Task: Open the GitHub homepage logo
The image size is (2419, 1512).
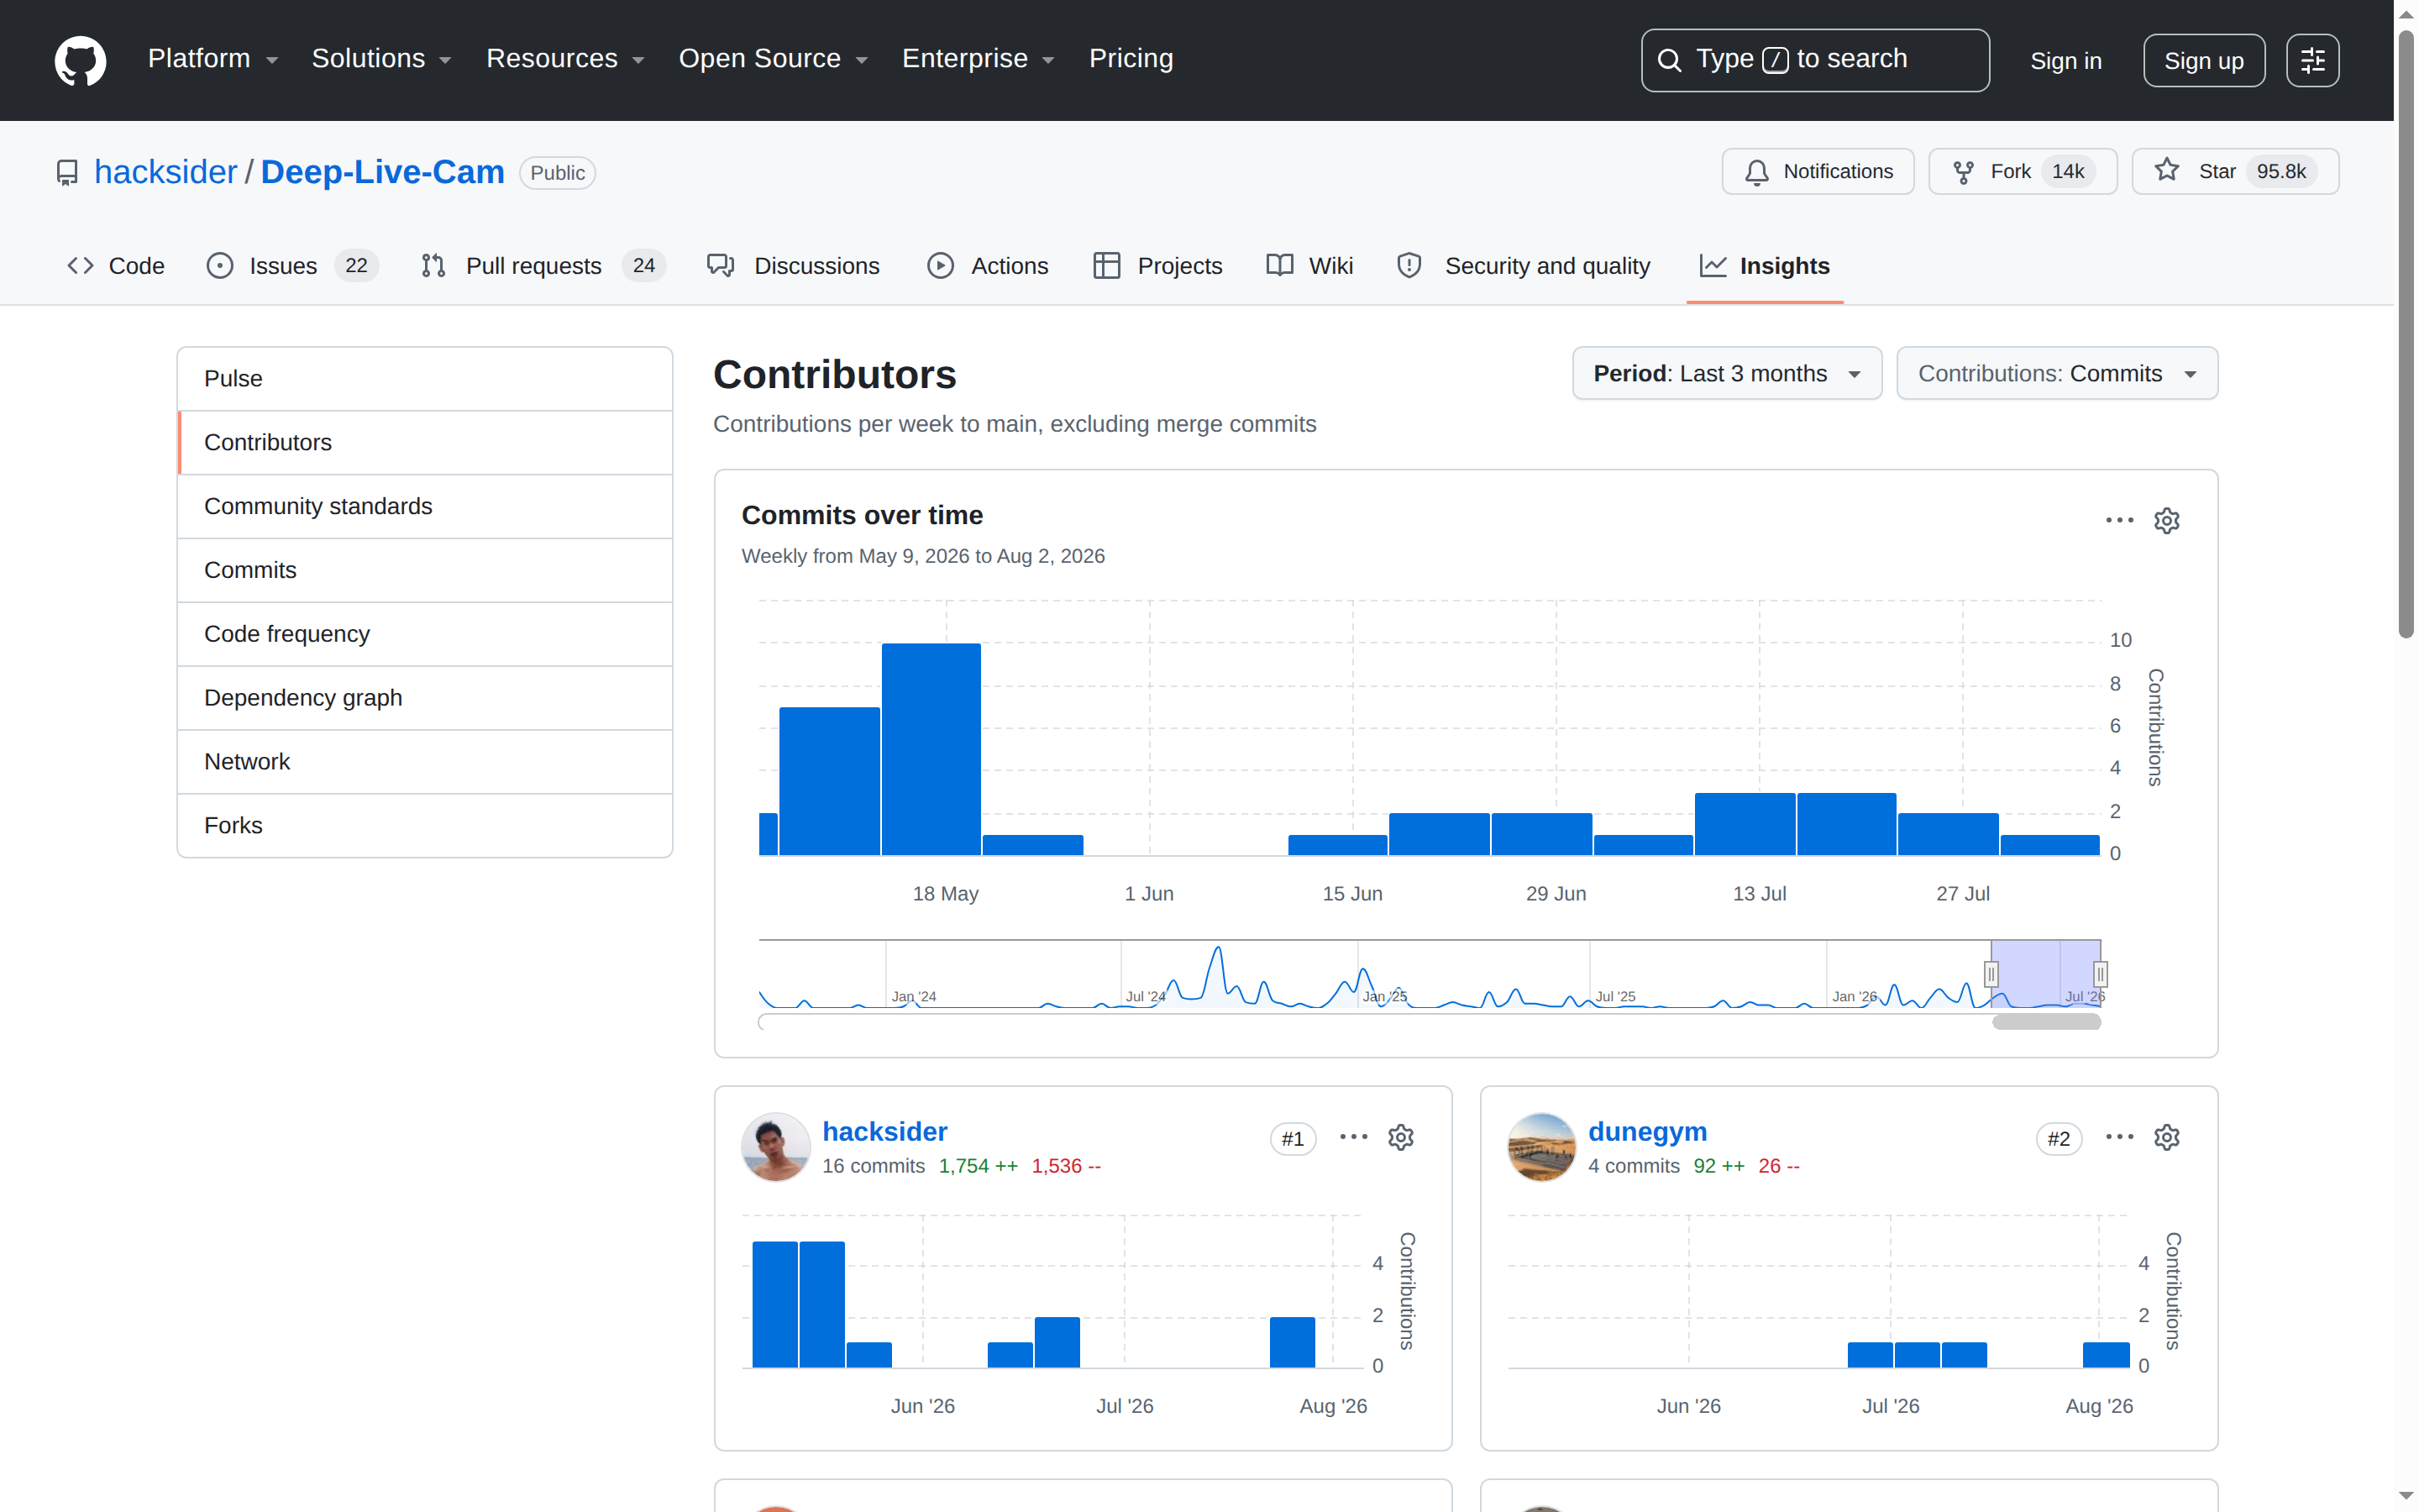Action: tap(80, 60)
